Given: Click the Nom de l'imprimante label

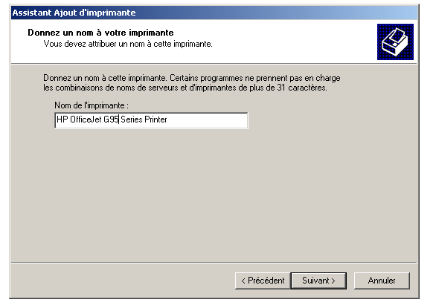Looking at the screenshot, I should click(x=92, y=105).
